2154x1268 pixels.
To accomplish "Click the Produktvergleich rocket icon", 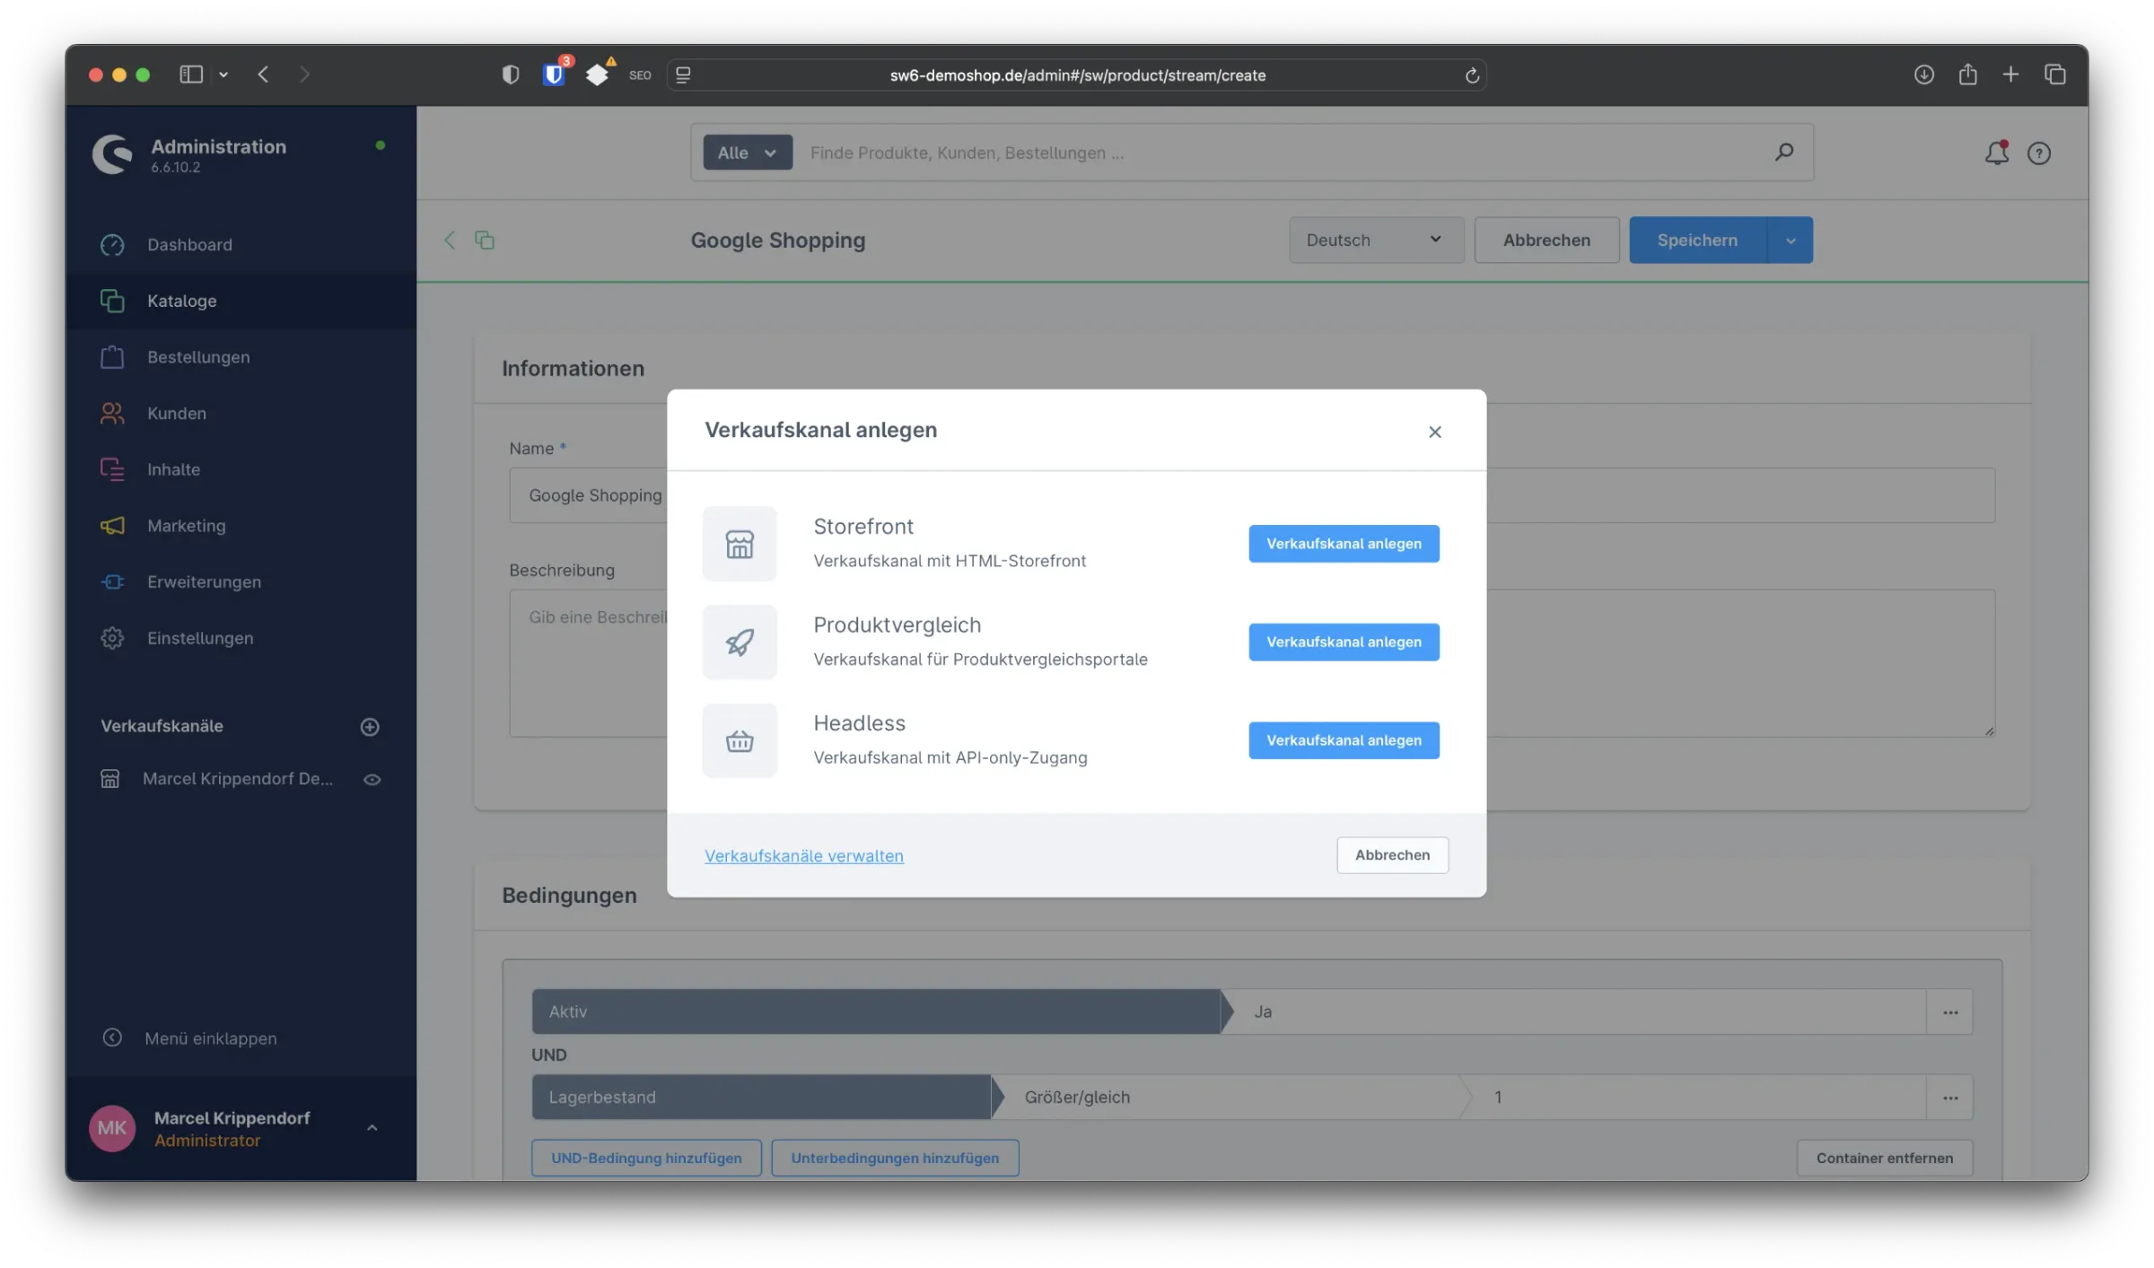I will tap(740, 642).
